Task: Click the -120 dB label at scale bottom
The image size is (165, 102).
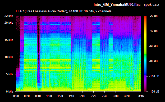Action: [154, 91]
